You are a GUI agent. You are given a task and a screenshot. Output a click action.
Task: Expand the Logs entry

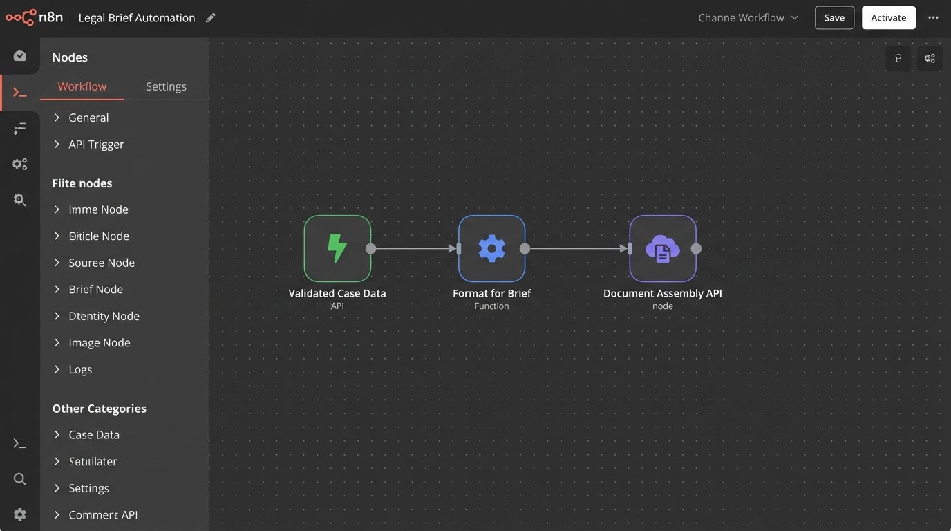80,369
